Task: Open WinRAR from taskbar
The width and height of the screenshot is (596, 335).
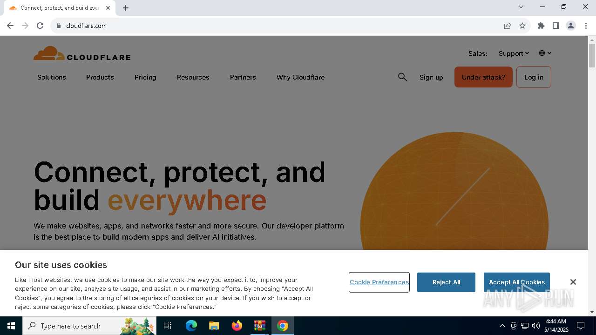Action: point(259,326)
